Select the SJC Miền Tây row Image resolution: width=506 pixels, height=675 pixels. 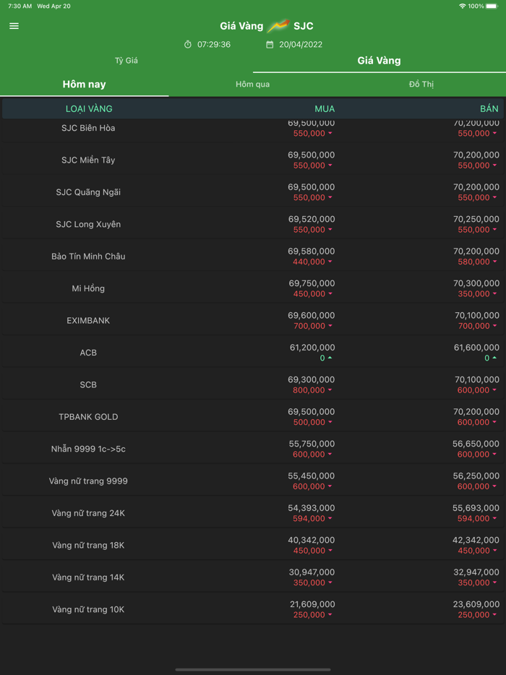tap(253, 160)
